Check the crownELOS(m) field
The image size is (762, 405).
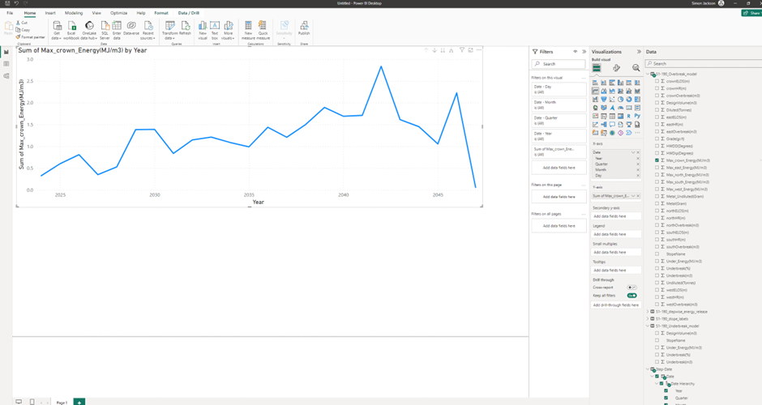[657, 81]
